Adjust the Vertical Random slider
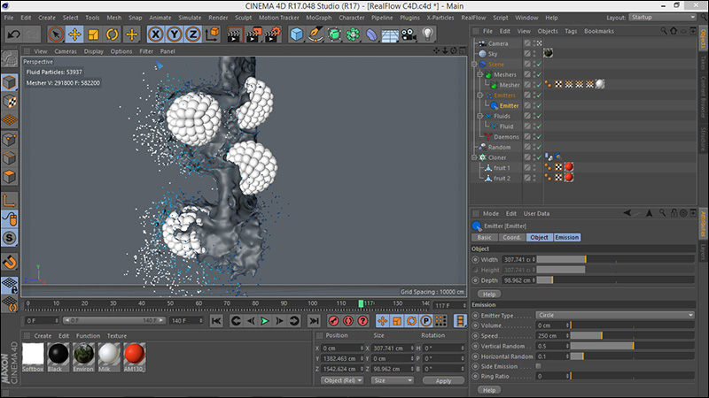 (632, 346)
